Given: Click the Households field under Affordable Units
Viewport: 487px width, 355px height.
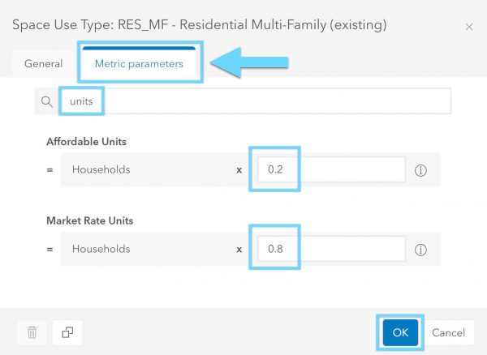Looking at the screenshot, I should click(x=146, y=170).
